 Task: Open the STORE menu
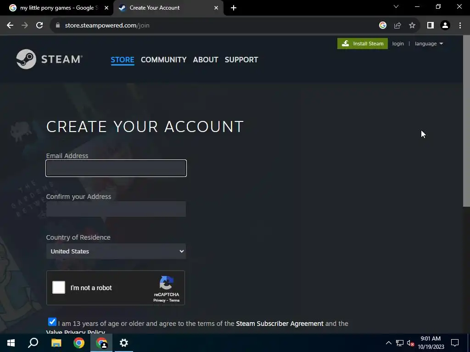(x=122, y=60)
